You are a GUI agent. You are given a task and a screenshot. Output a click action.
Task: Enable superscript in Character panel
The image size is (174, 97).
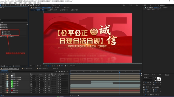156,95
